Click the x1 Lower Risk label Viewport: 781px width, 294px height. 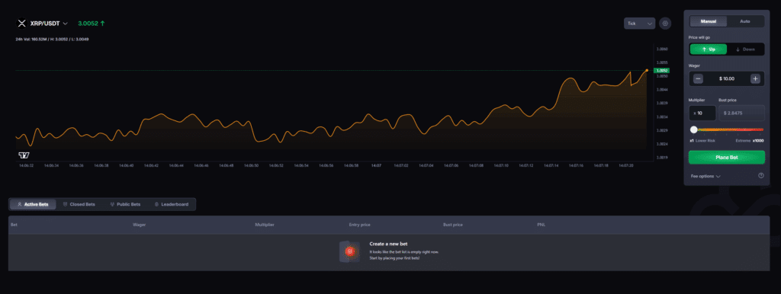point(702,141)
